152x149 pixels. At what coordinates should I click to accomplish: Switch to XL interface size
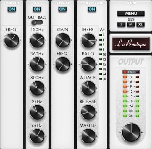(x=140, y=24)
